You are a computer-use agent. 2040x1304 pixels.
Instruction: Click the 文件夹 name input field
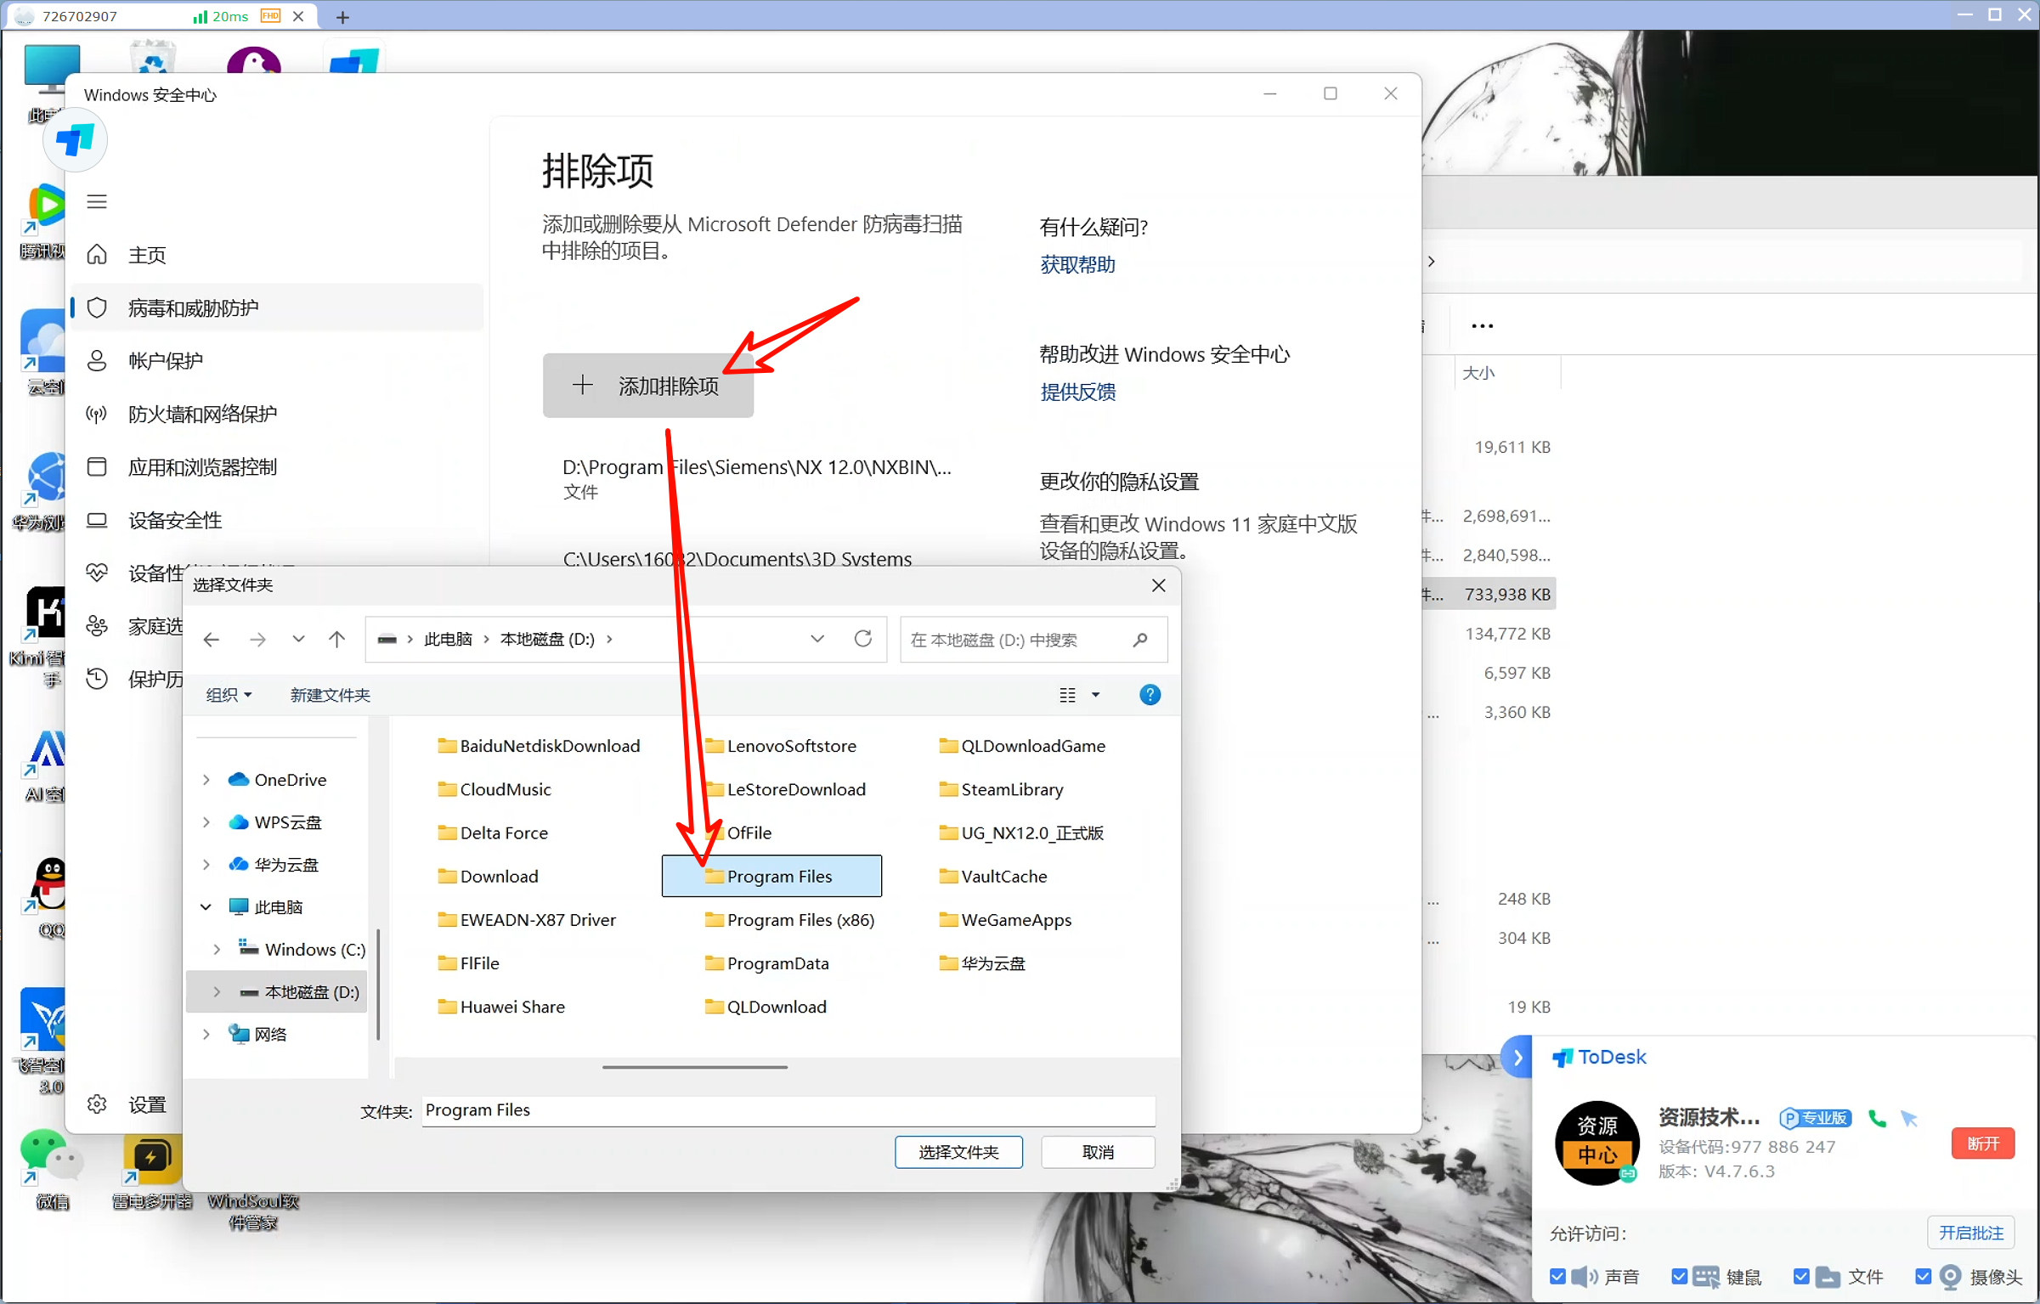click(788, 1109)
